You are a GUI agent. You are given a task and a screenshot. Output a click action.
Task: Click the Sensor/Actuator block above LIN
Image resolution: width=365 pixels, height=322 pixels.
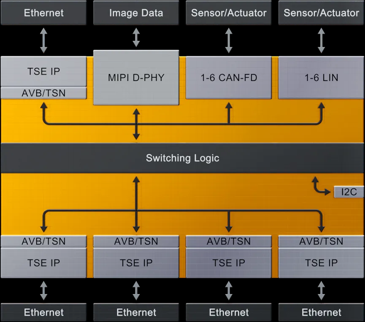point(321,13)
